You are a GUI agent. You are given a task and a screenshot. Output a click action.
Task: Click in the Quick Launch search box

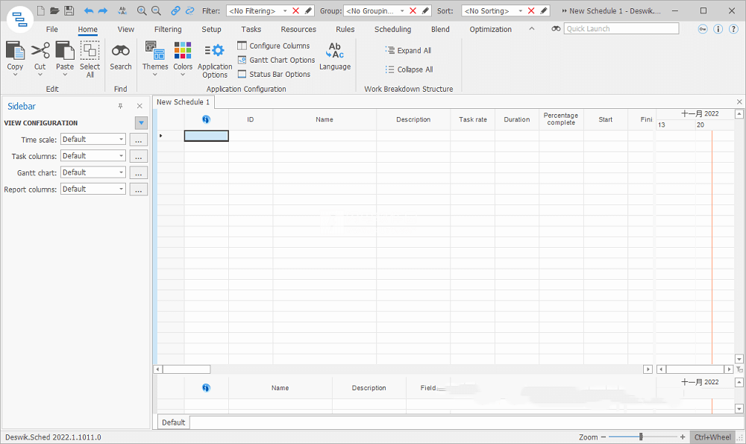621,28
